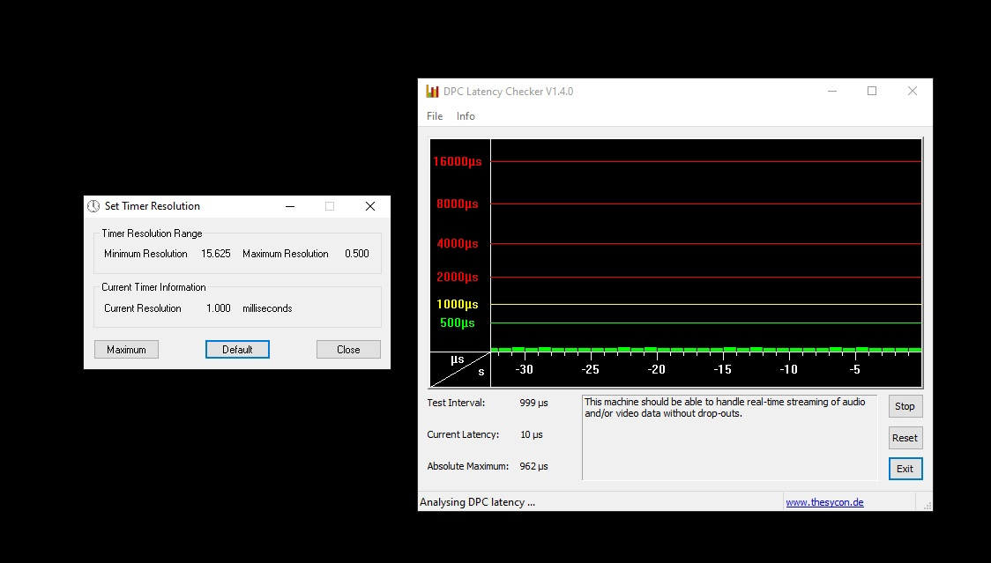This screenshot has width=991, height=563.
Task: Minimize the Set Timer Resolution window
Action: tap(289, 206)
